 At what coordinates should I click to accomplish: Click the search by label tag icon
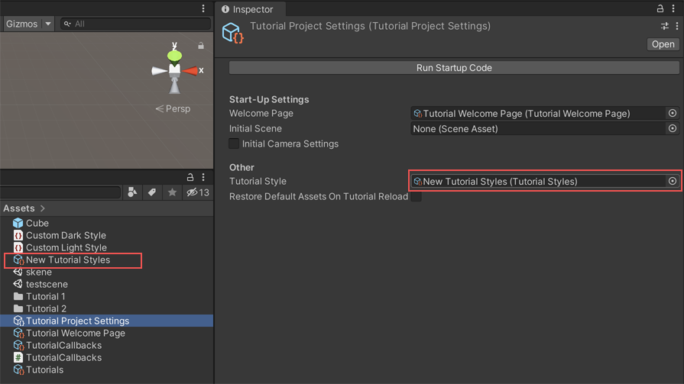[152, 192]
